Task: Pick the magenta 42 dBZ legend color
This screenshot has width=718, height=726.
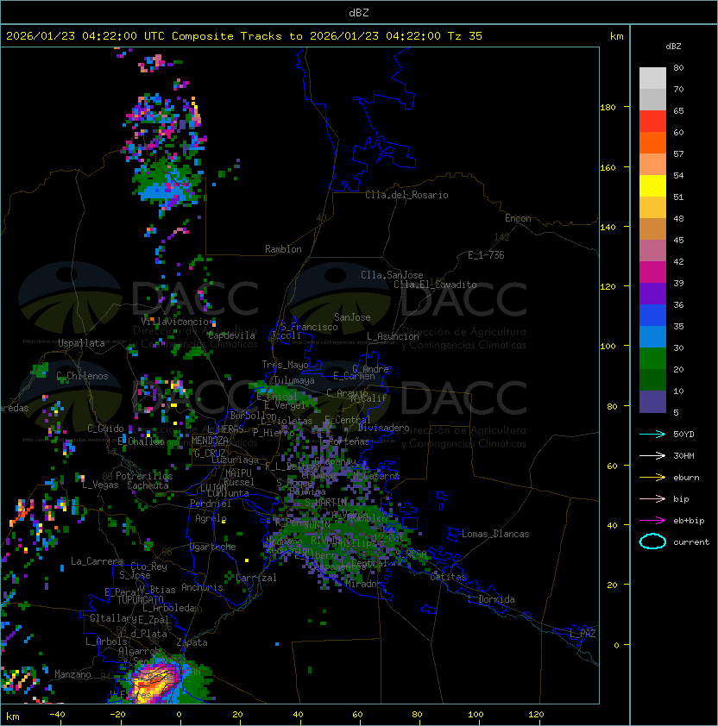Action: 652,272
